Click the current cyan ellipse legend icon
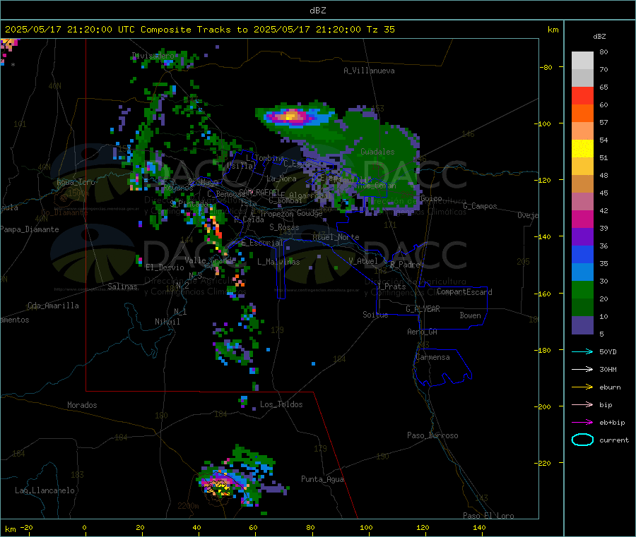Image resolution: width=636 pixels, height=537 pixels. tap(582, 440)
